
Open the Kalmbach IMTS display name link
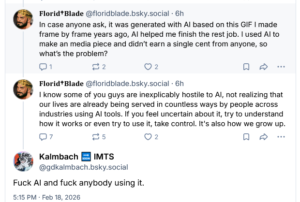click(x=76, y=157)
